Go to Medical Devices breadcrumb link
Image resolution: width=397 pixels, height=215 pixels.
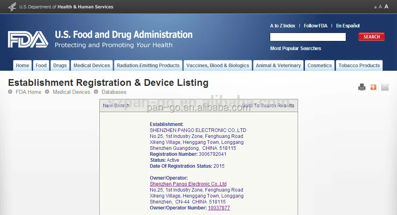(x=72, y=92)
